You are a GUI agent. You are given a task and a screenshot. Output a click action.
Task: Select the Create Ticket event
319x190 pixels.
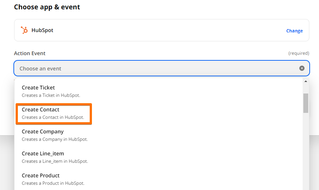159,91
